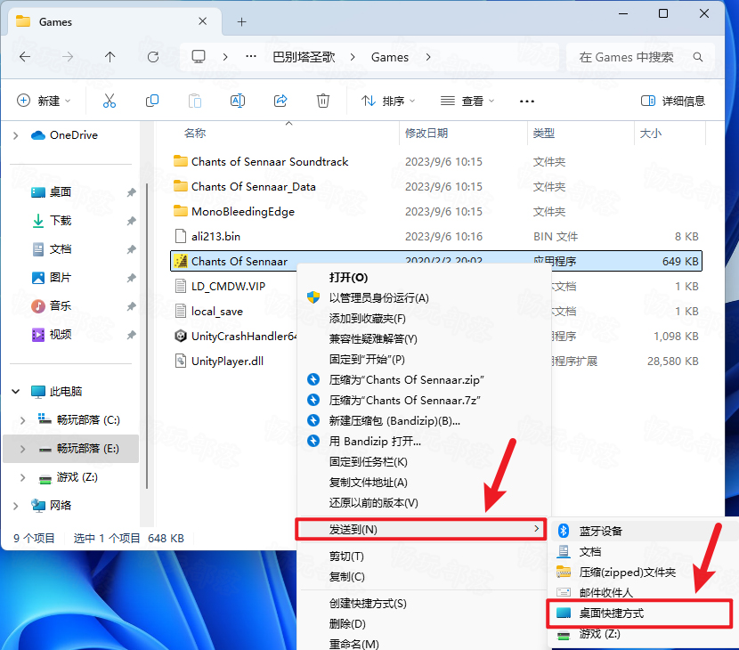Click 压缩(zipped)文件夹 in Send to submenu
Screen dimensions: 739x650
[627, 573]
